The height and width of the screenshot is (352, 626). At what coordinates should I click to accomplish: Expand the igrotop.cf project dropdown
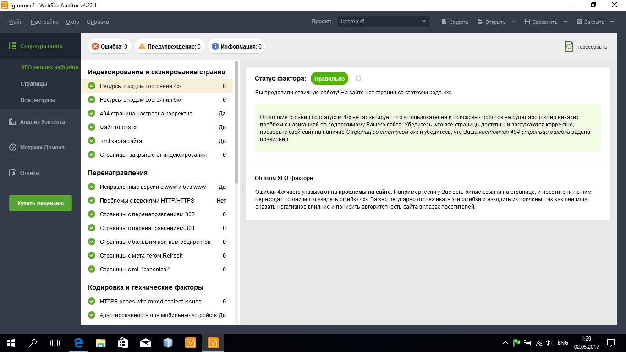(424, 22)
